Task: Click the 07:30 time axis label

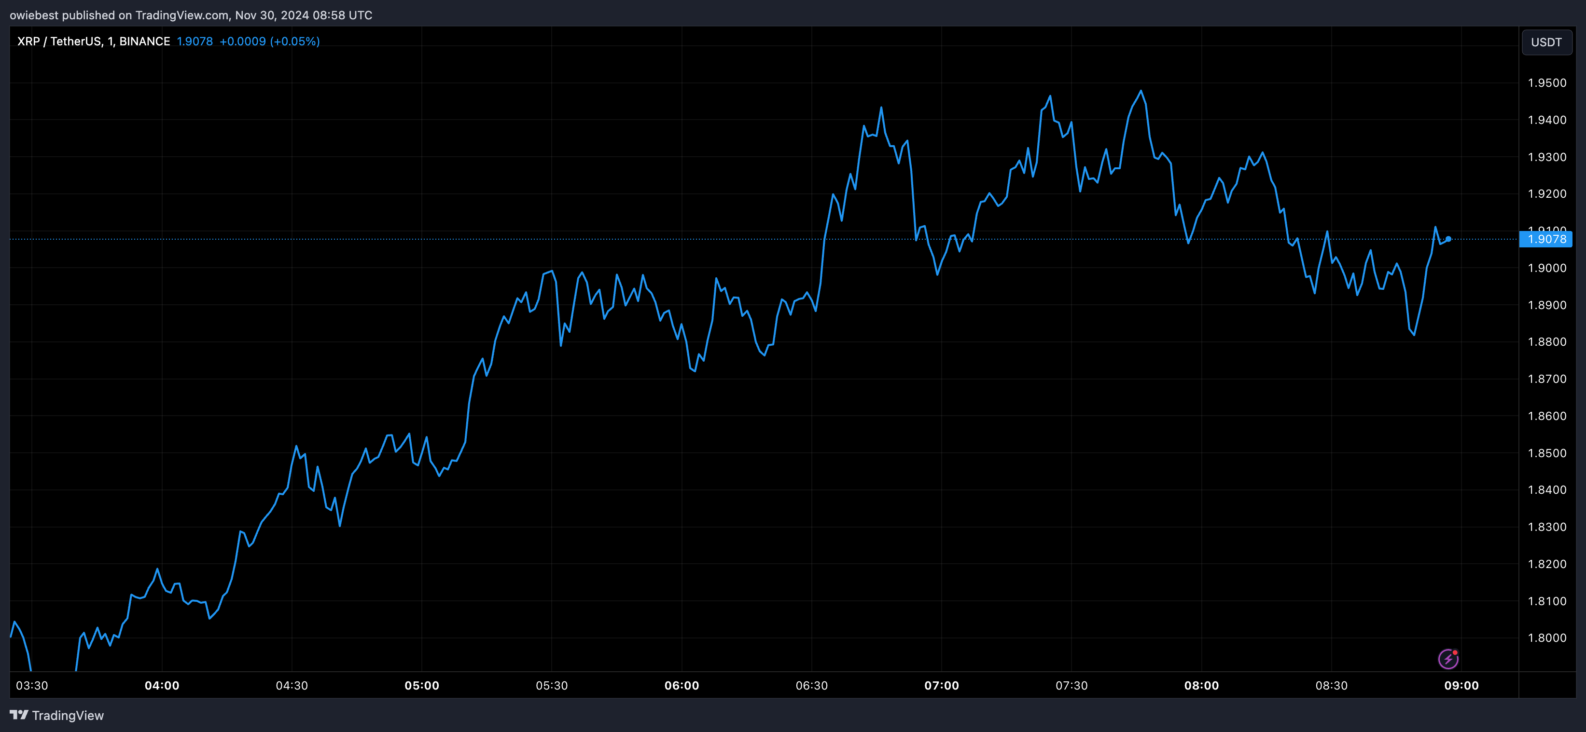Action: tap(1071, 685)
